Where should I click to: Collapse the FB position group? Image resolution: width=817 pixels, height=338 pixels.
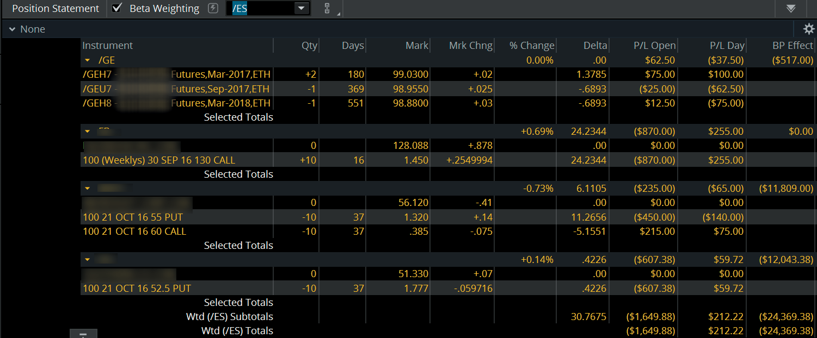click(x=87, y=131)
